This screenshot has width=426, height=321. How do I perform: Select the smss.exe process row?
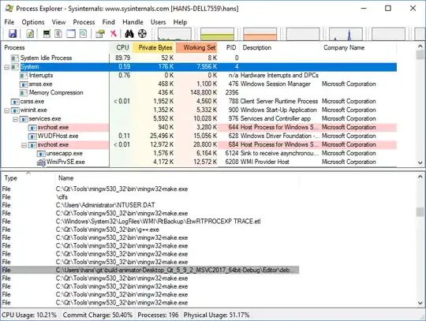click(199, 84)
